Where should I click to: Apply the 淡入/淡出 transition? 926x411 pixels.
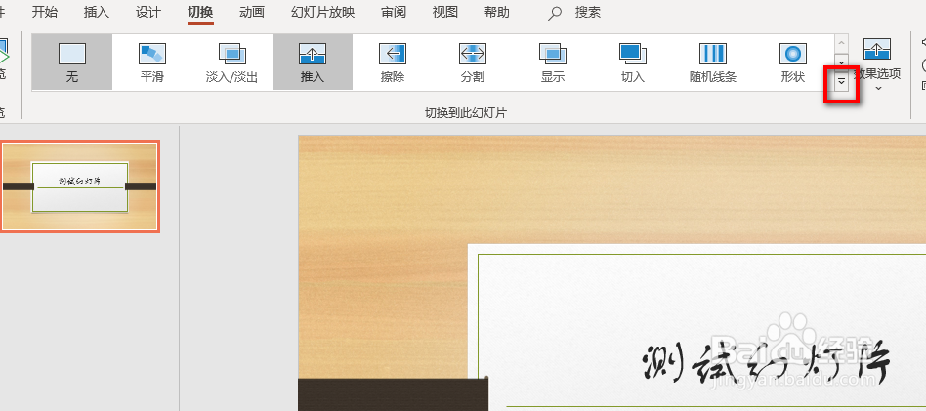point(232,62)
